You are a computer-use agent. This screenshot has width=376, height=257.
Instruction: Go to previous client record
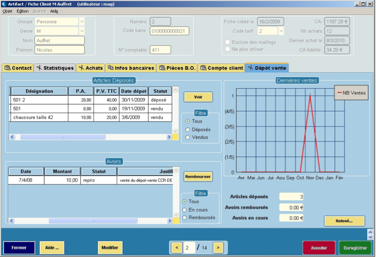177,248
